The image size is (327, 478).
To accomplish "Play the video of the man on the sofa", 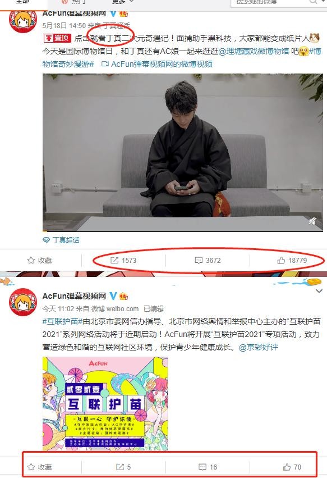I will [183, 152].
